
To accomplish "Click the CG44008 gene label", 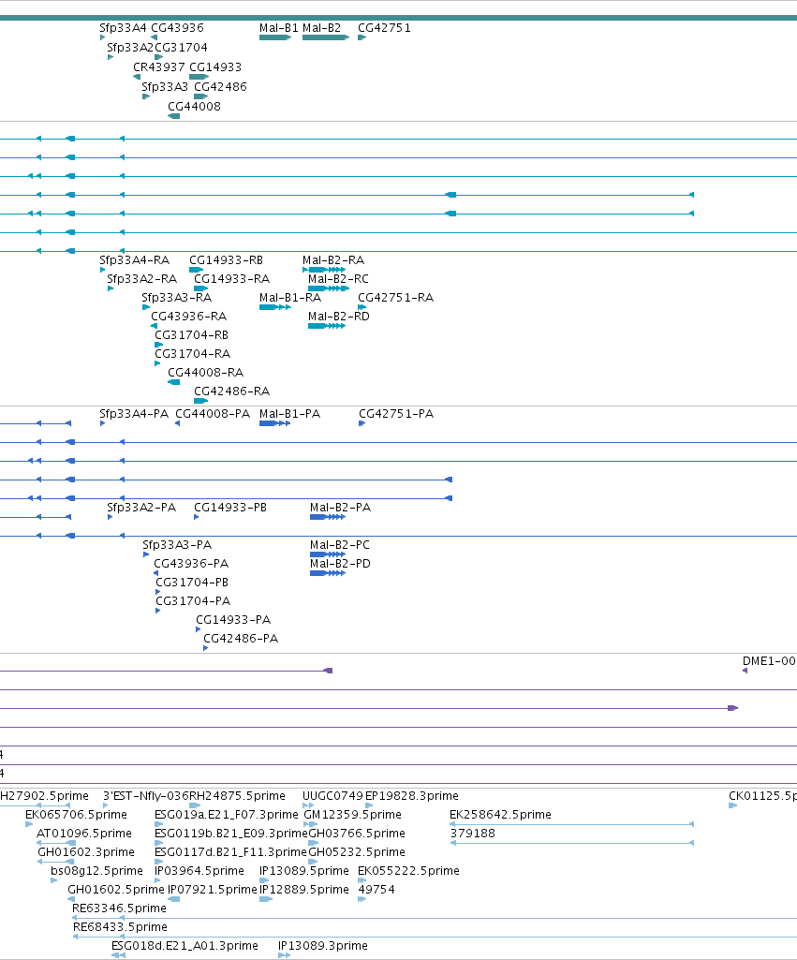I will pos(194,107).
